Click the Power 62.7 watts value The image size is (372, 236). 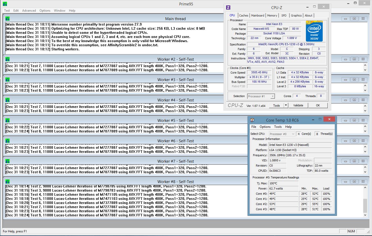point(283,188)
